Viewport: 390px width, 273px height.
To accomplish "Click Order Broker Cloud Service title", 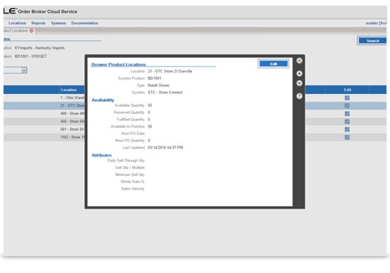I will pos(47,12).
